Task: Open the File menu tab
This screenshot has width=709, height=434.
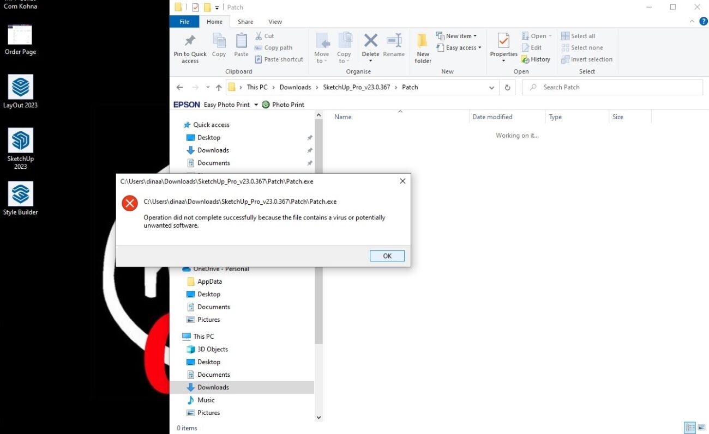Action: click(184, 22)
